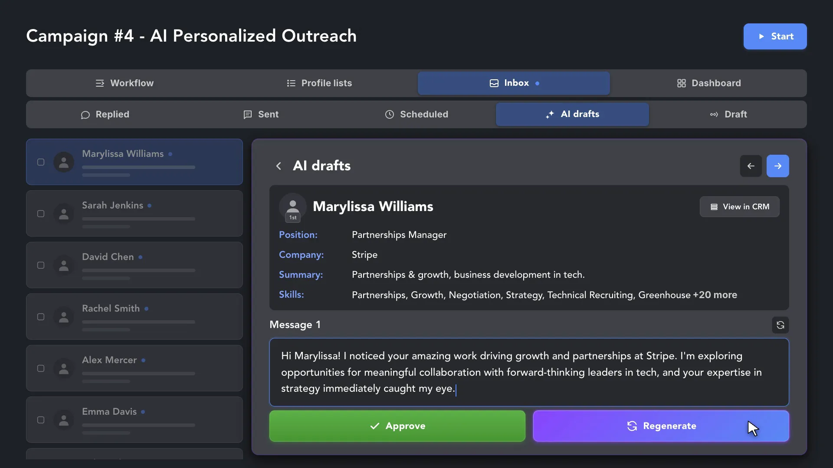
Task: Click the View in CRM button
Action: point(739,207)
